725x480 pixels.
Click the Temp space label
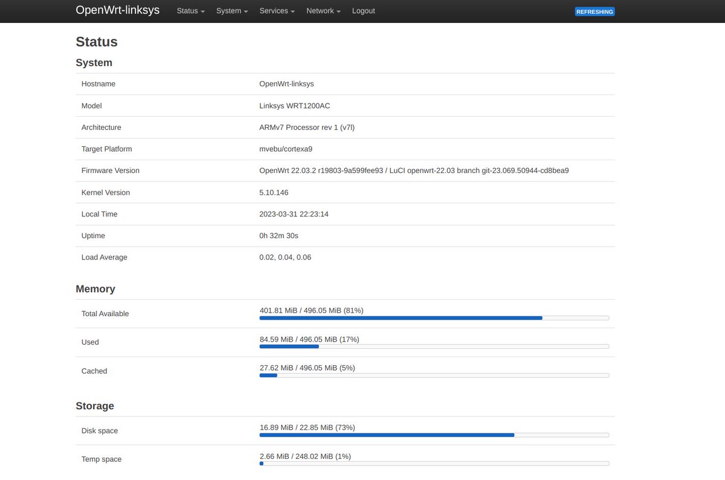coord(101,459)
